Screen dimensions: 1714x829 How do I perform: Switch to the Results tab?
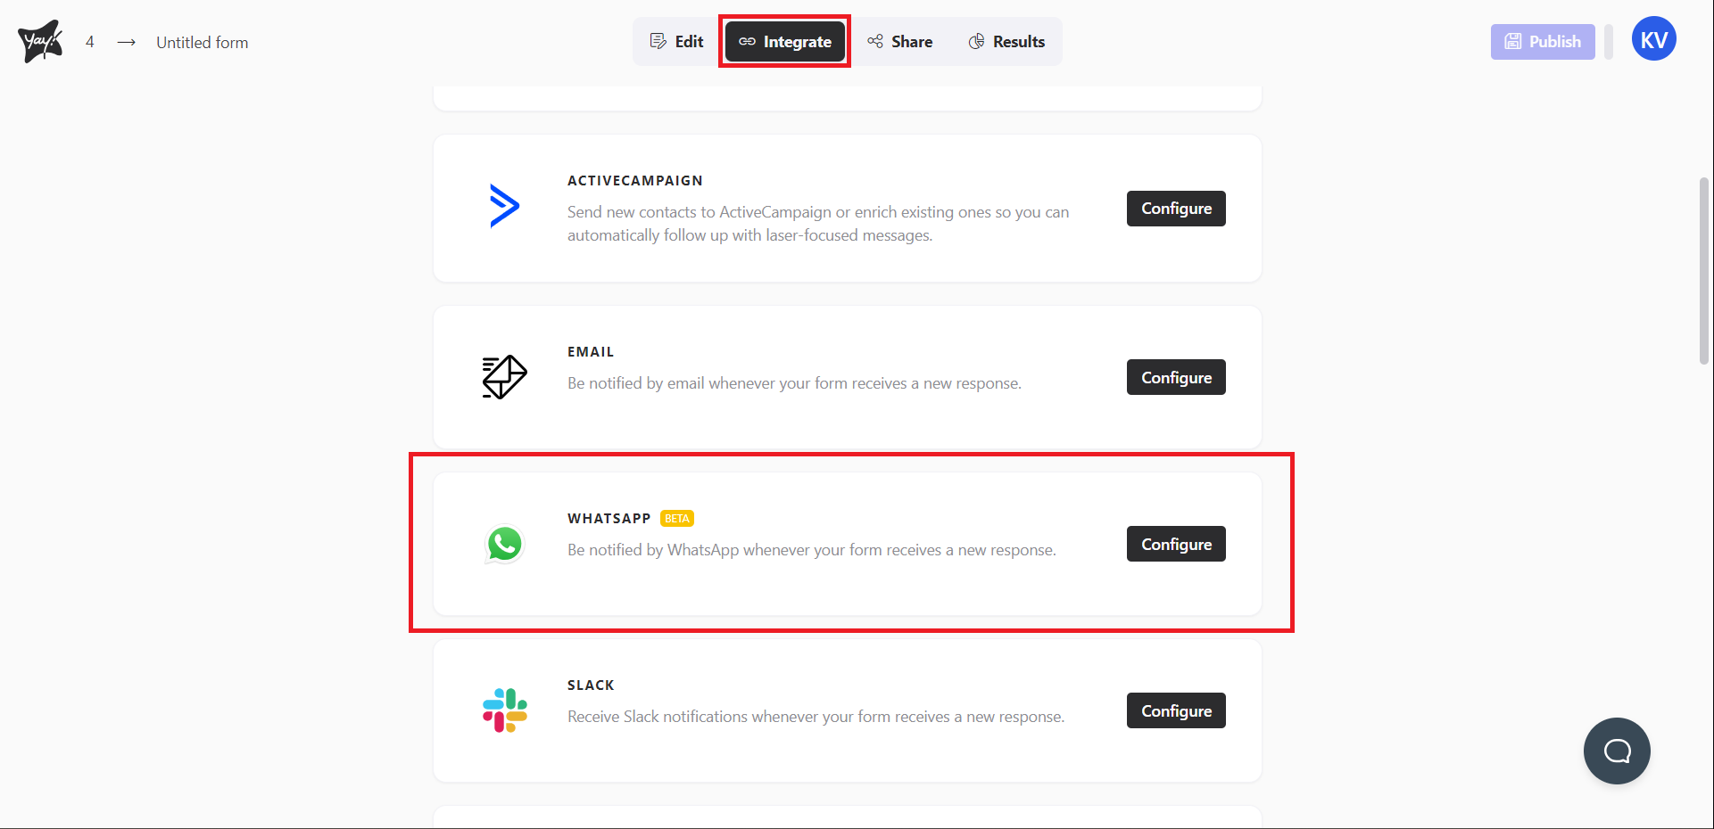1006,41
